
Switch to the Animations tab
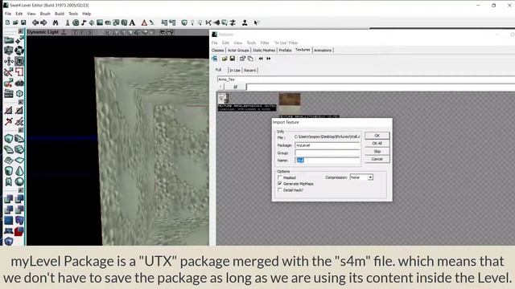(323, 51)
